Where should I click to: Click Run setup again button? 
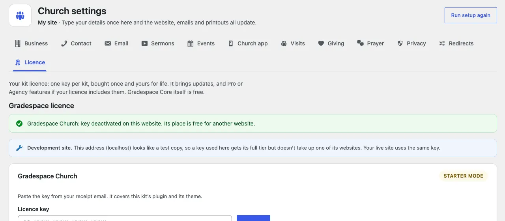coord(471,15)
